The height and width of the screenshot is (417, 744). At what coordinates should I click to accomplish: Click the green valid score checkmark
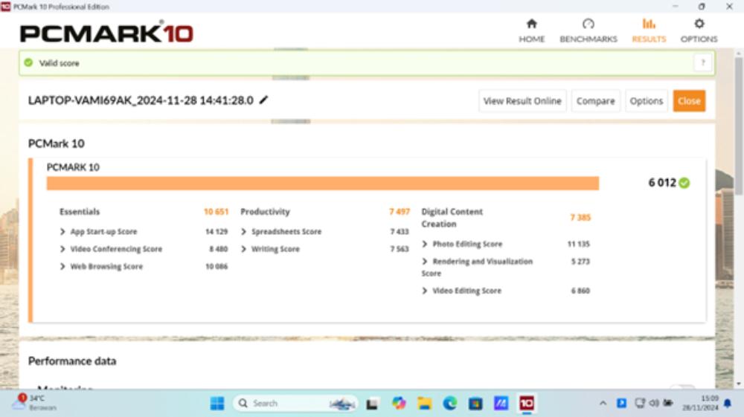pos(28,63)
